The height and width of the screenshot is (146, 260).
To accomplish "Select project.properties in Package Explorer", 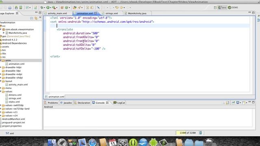I will pos(12,126).
